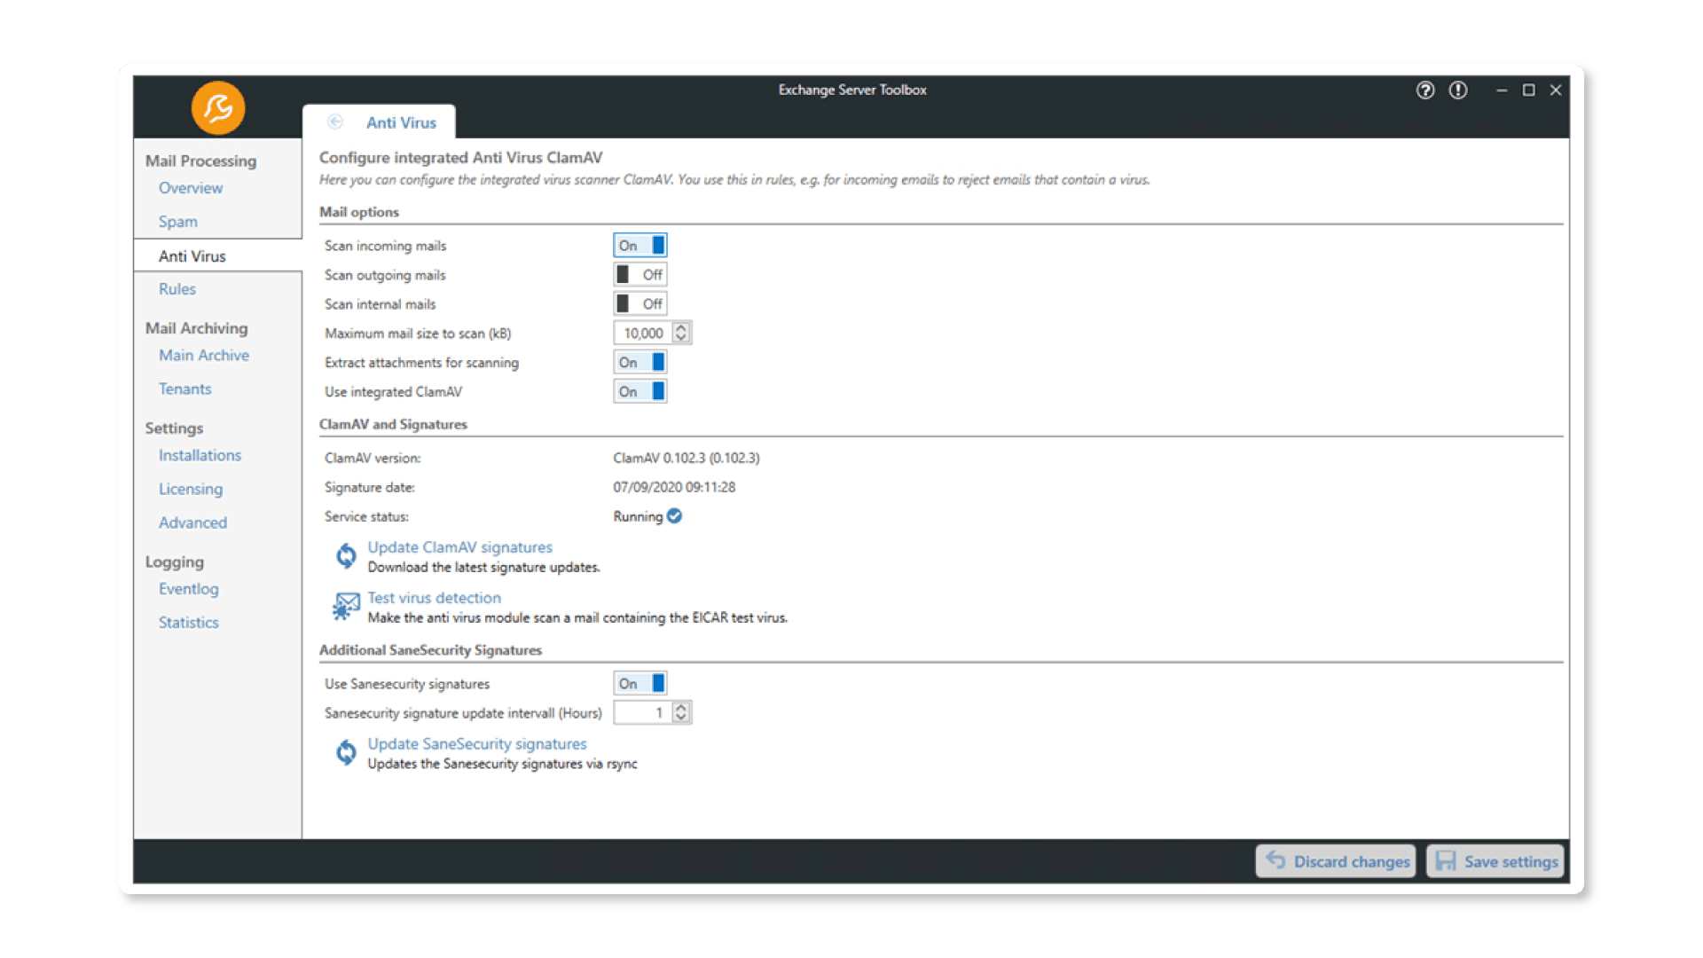This screenshot has width=1703, height=958.
Task: Click the Running status checkmark icon
Action: (x=675, y=516)
